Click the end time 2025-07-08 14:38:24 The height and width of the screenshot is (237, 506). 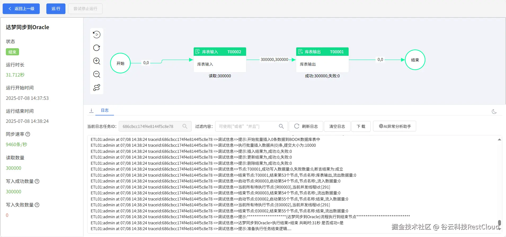pyautogui.click(x=27, y=121)
